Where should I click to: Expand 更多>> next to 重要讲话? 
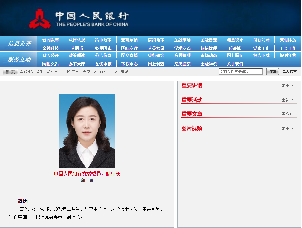click(x=287, y=85)
